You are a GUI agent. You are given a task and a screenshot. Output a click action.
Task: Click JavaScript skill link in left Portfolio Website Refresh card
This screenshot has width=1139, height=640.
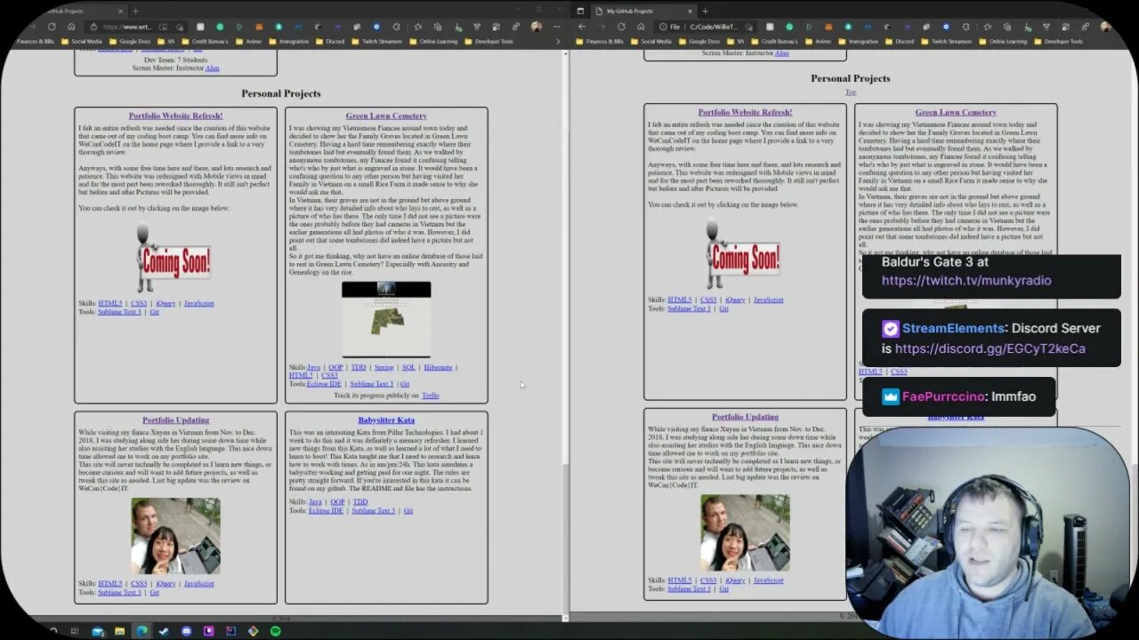(x=198, y=303)
